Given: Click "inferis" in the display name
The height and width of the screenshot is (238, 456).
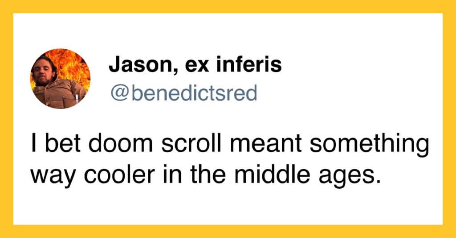Looking at the screenshot, I should click(249, 64).
